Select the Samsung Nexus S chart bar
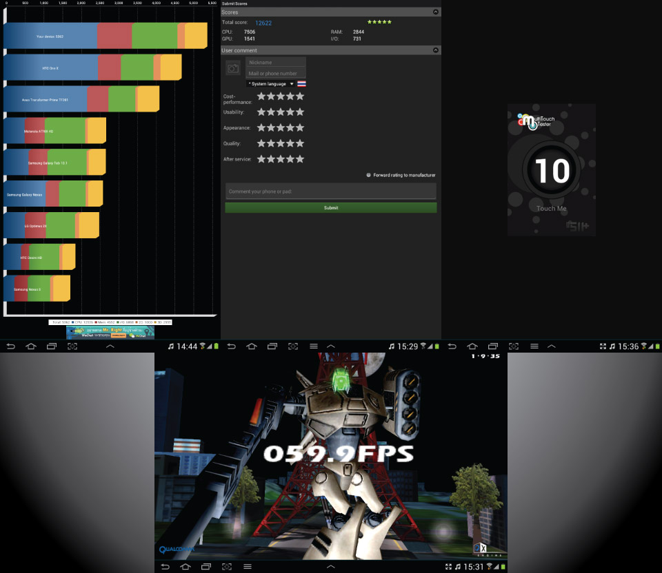The width and height of the screenshot is (662, 573). point(37,289)
